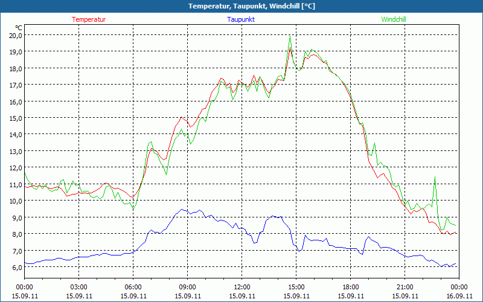
Task: Click the 12,0 y-axis value
Action: pyautogui.click(x=16, y=168)
